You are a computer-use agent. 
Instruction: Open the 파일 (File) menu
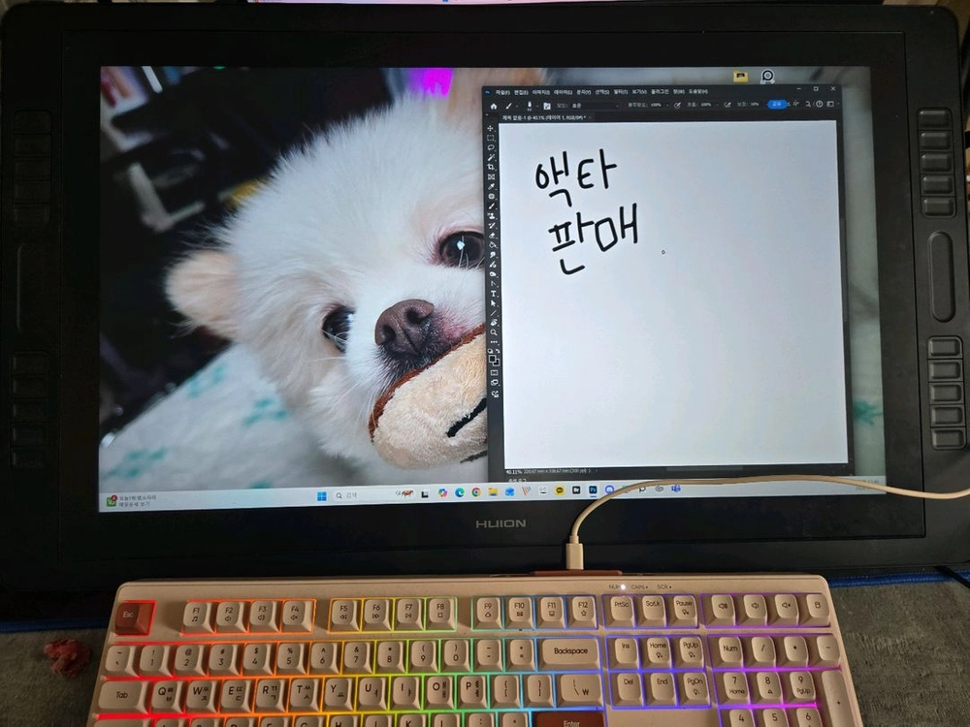(502, 91)
